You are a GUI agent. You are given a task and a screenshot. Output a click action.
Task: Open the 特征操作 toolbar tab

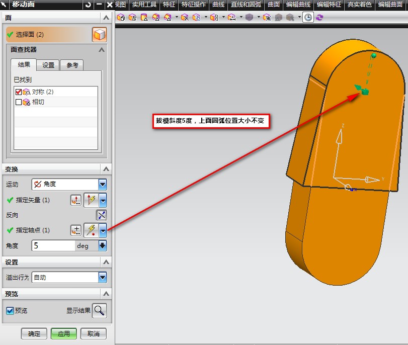pyautogui.click(x=194, y=5)
